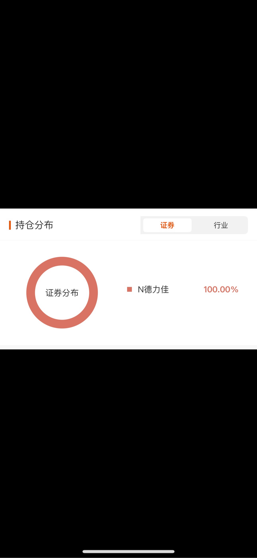Tap the red legend square for N德力佳
257x558 pixels.
click(x=130, y=289)
